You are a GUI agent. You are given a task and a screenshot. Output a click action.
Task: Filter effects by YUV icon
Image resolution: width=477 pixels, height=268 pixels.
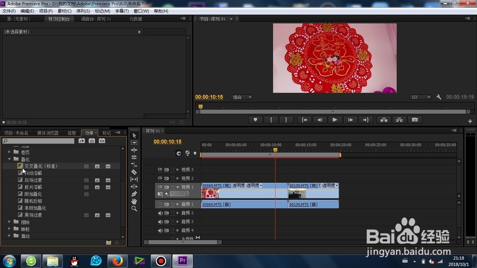point(102,141)
